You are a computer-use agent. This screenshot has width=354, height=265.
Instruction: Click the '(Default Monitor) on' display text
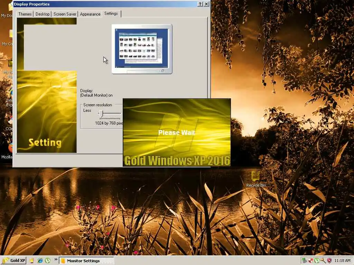96,95
